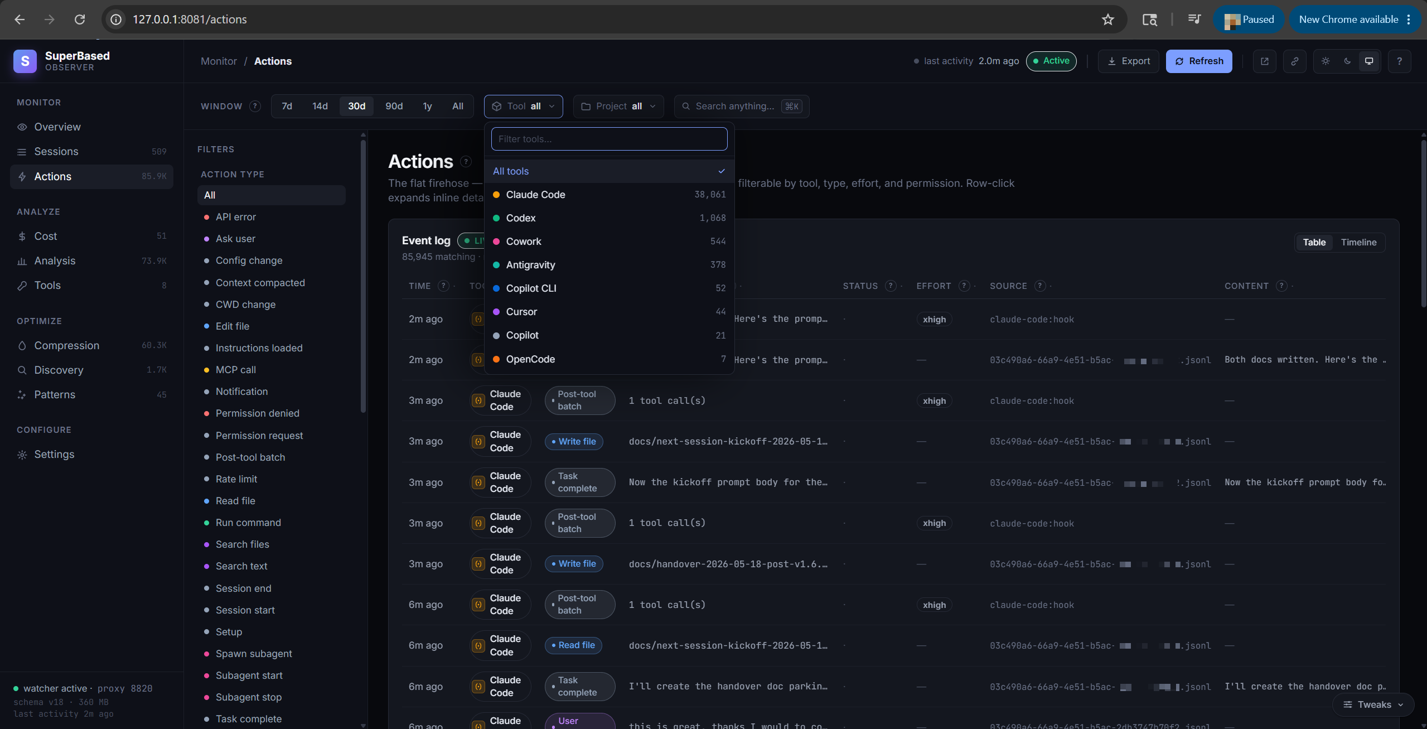Click help icon next to TIME column
Screen dimensions: 1427x729
[443, 286]
